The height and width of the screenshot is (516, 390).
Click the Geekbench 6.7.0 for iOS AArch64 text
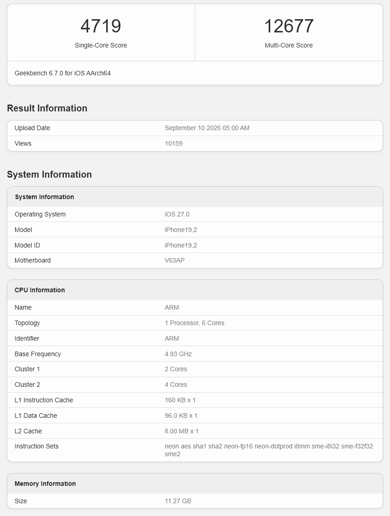pyautogui.click(x=62, y=73)
